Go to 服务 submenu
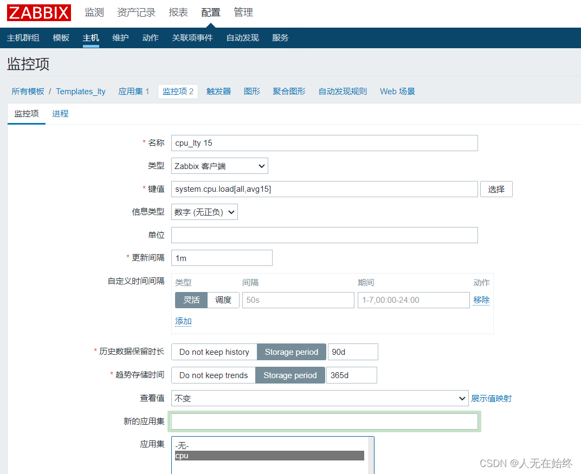The height and width of the screenshot is (474, 581). tap(280, 38)
